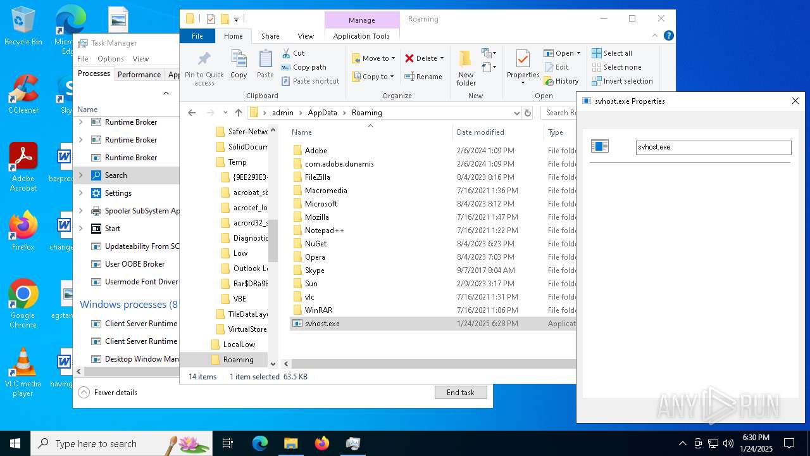Select LocalLow in navigation tree
Viewport: 810px width, 456px height.
pos(239,345)
